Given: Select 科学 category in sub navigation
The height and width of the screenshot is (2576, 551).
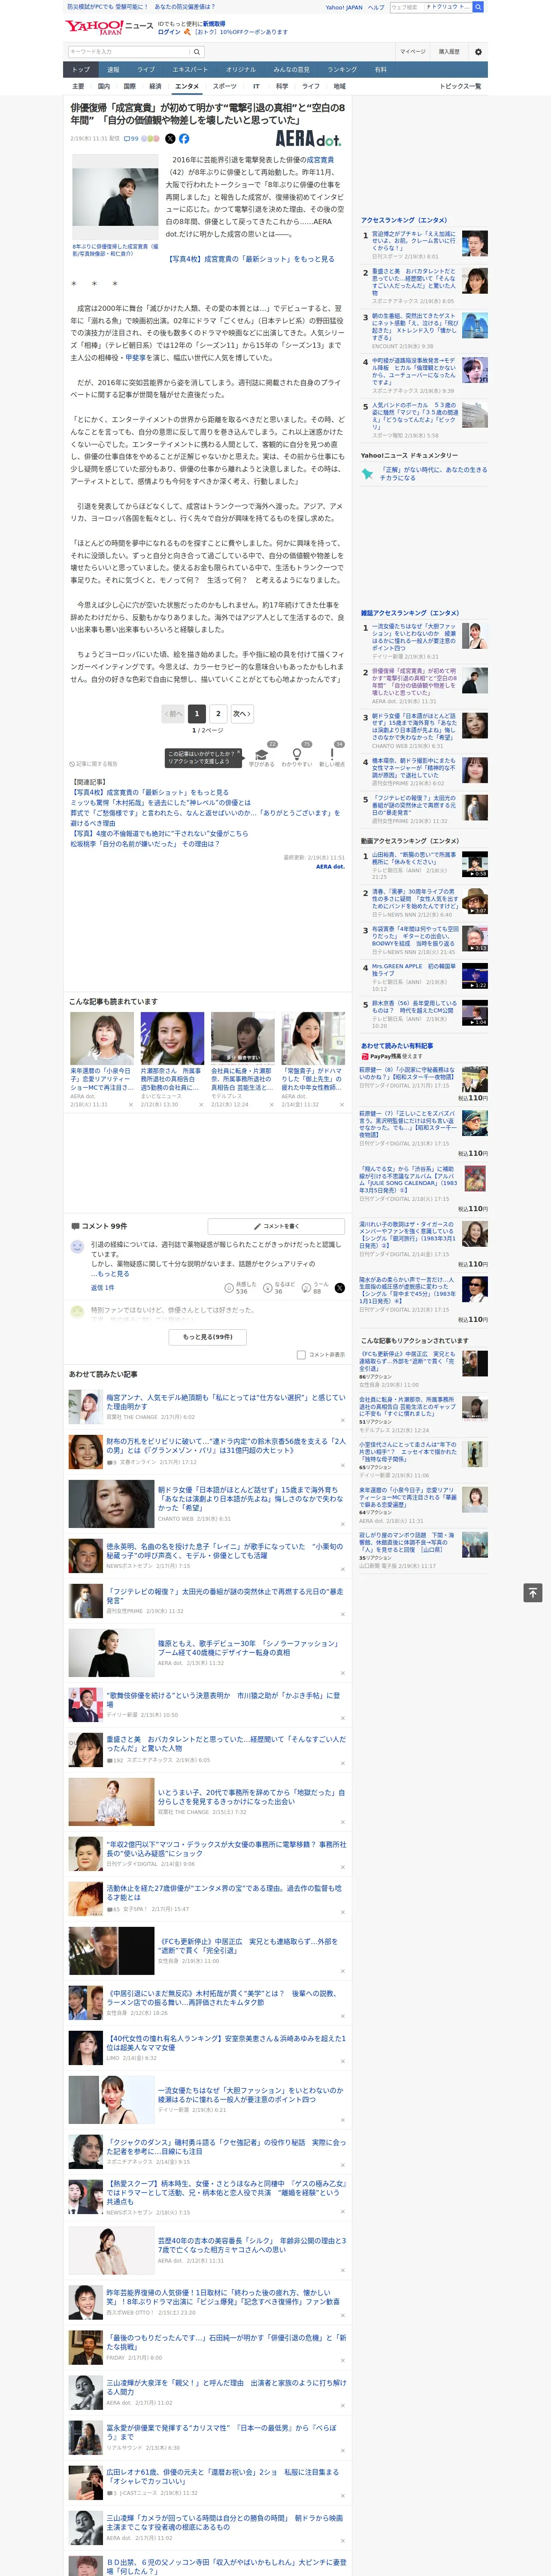Looking at the screenshot, I should pos(282,86).
